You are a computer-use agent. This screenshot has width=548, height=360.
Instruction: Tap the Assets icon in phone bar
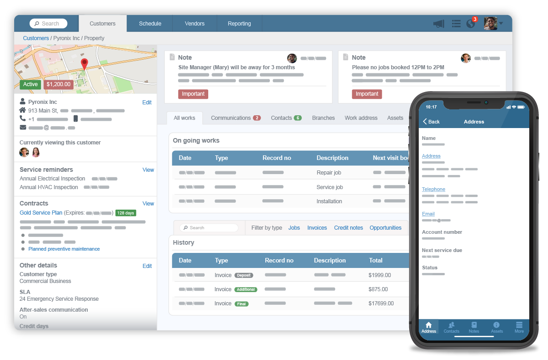(x=497, y=327)
